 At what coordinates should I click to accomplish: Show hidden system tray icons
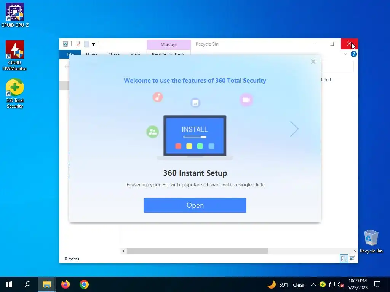coord(313,284)
